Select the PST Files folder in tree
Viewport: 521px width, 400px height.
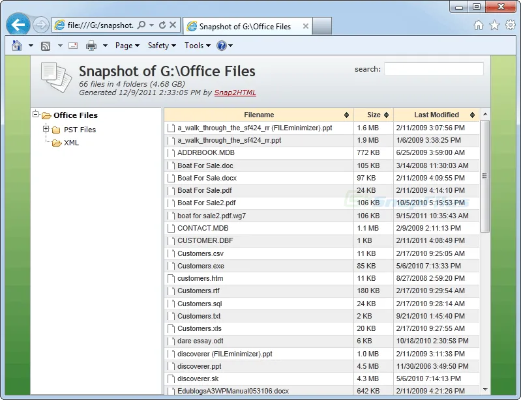click(80, 130)
